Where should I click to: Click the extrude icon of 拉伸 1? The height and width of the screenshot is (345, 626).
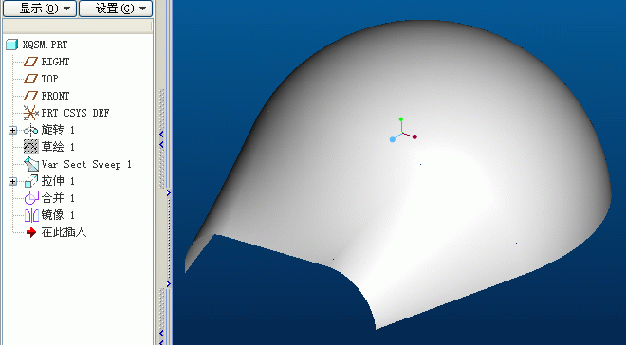click(31, 181)
